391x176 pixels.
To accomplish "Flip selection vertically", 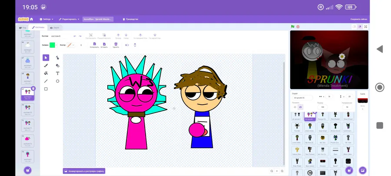I will click(135, 45).
